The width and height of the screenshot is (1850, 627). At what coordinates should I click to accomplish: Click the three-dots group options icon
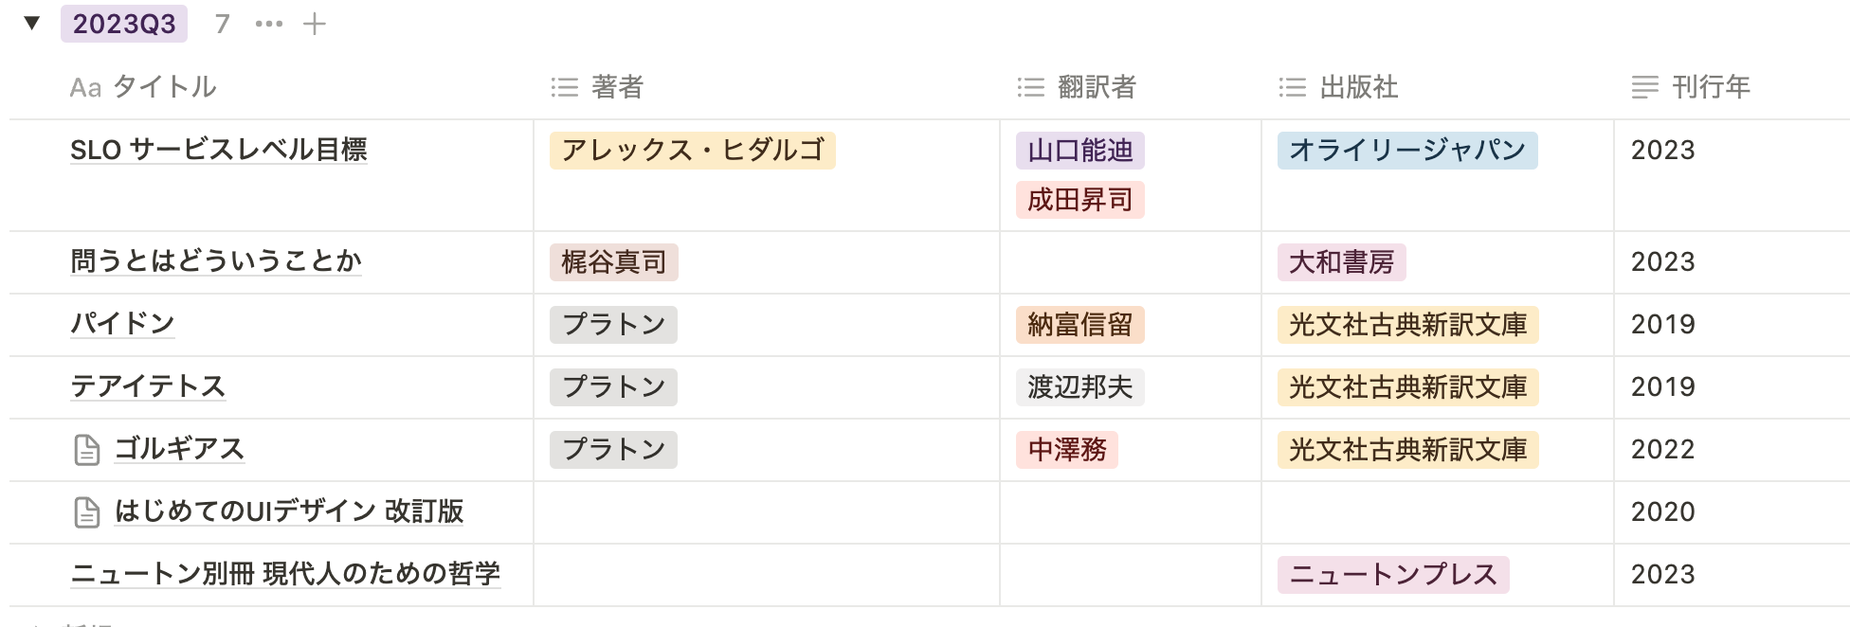269,24
